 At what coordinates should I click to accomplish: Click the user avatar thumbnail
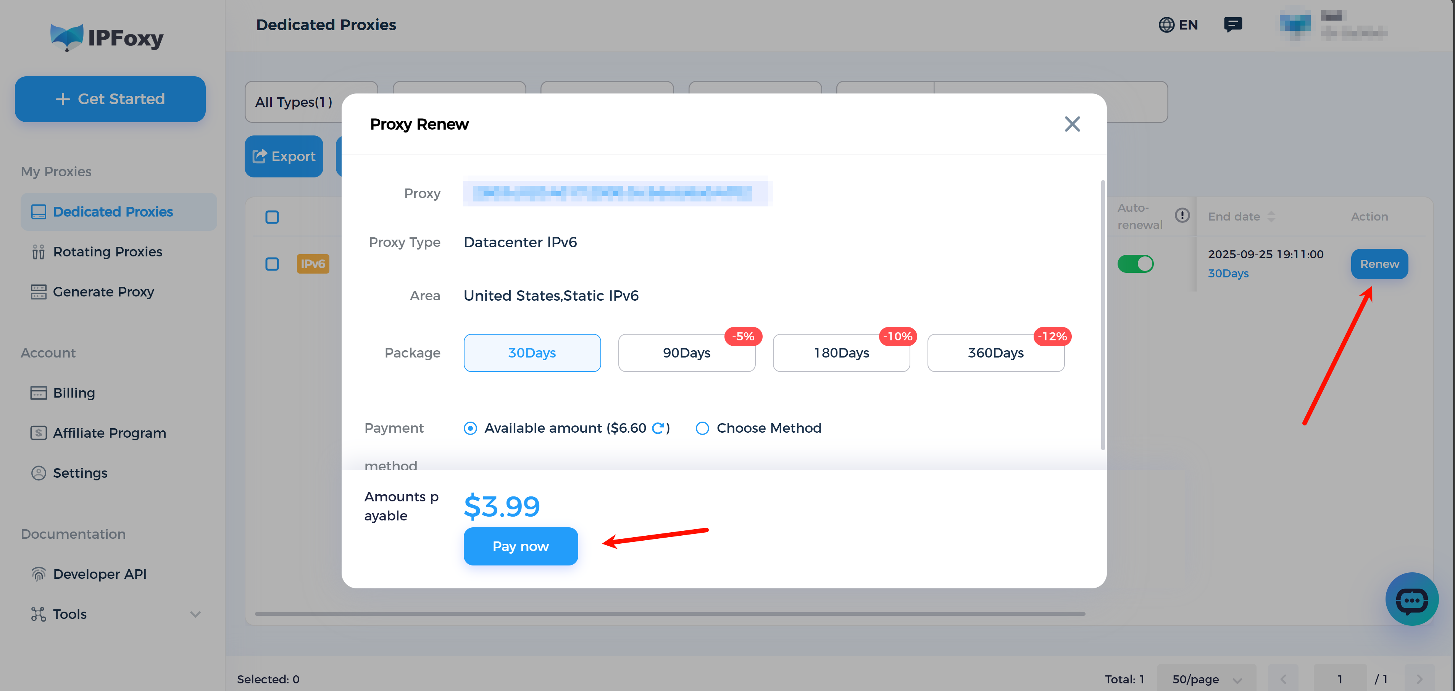click(x=1295, y=25)
